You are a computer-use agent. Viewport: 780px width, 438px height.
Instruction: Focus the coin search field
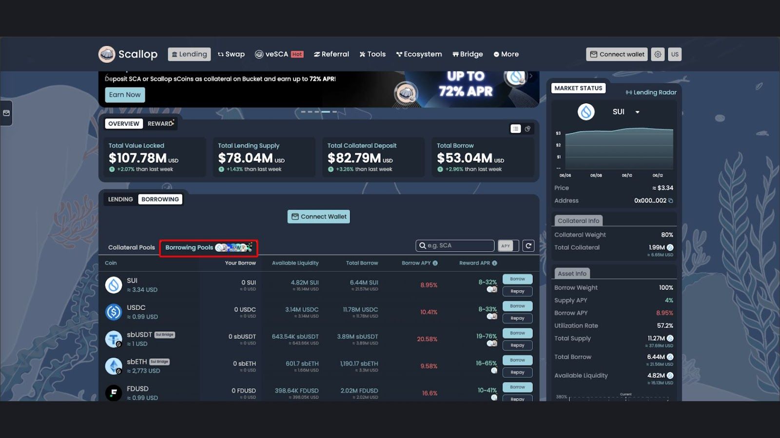(455, 245)
